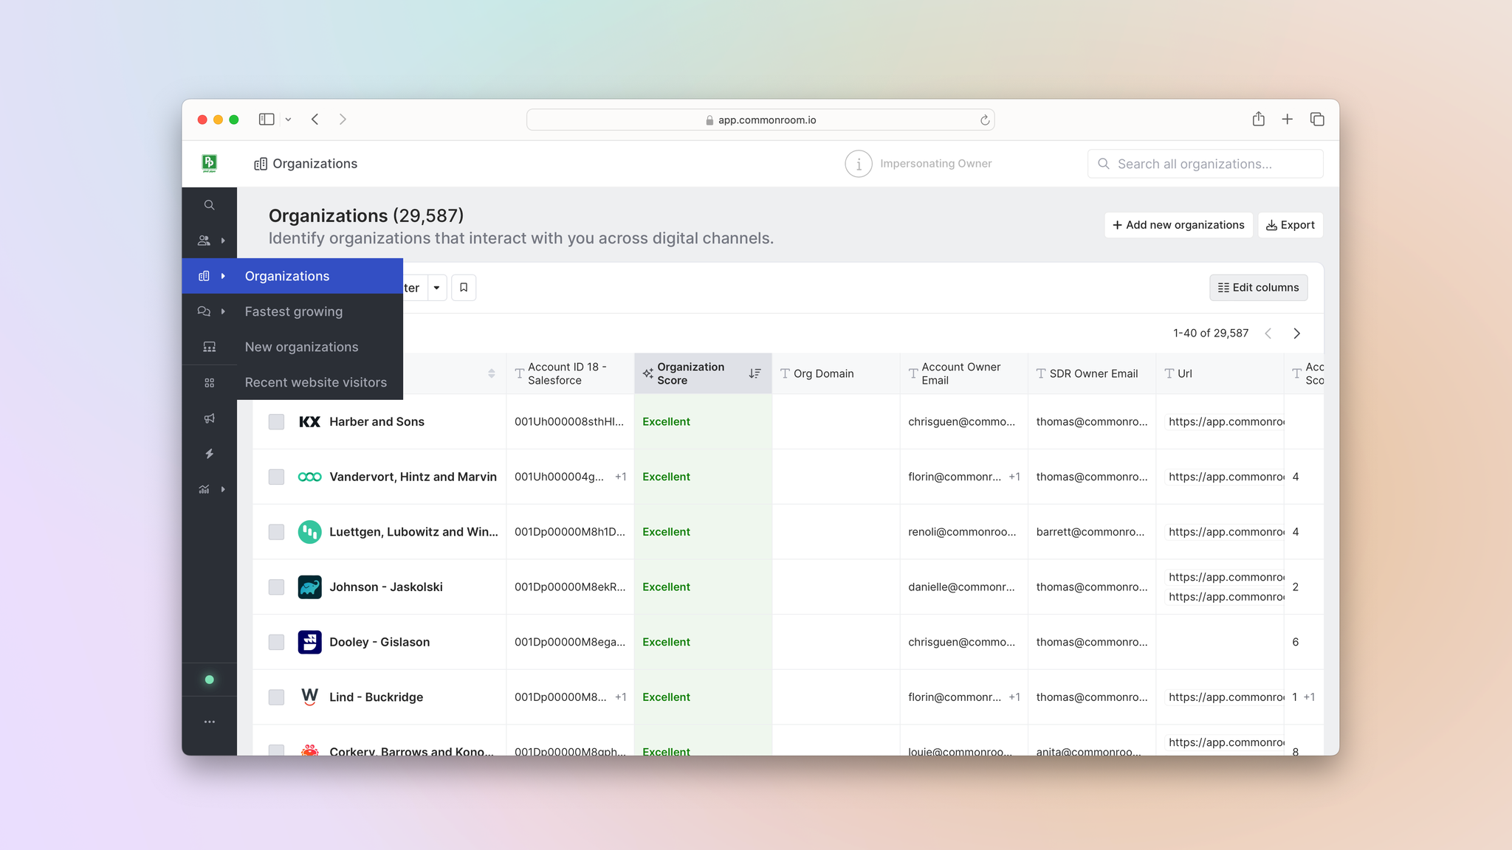1512x850 pixels.
Task: Expand the filter dropdown caret next to bookmark
Action: click(x=437, y=287)
